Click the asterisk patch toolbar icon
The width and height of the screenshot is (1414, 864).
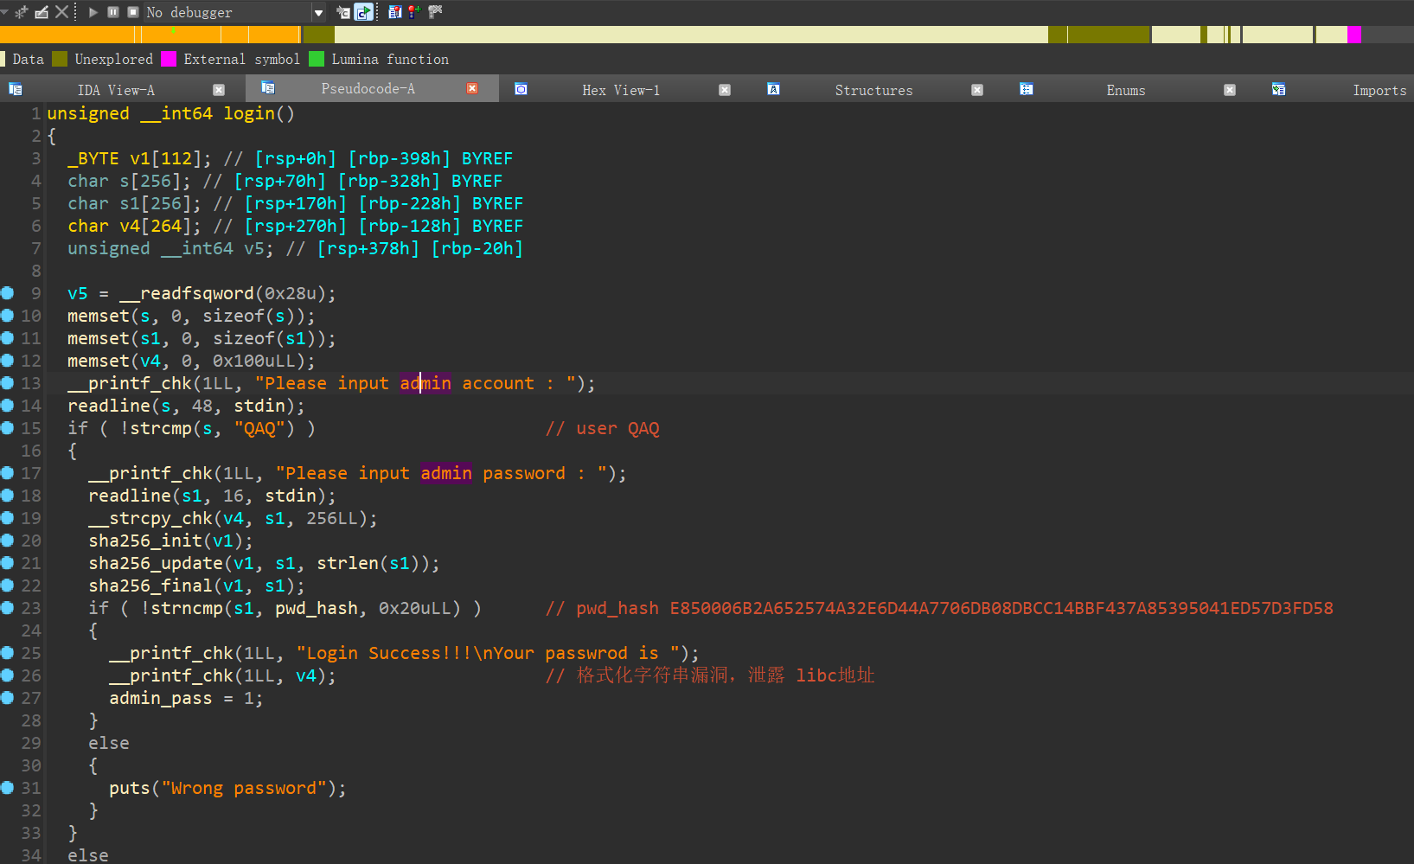pyautogui.click(x=22, y=12)
